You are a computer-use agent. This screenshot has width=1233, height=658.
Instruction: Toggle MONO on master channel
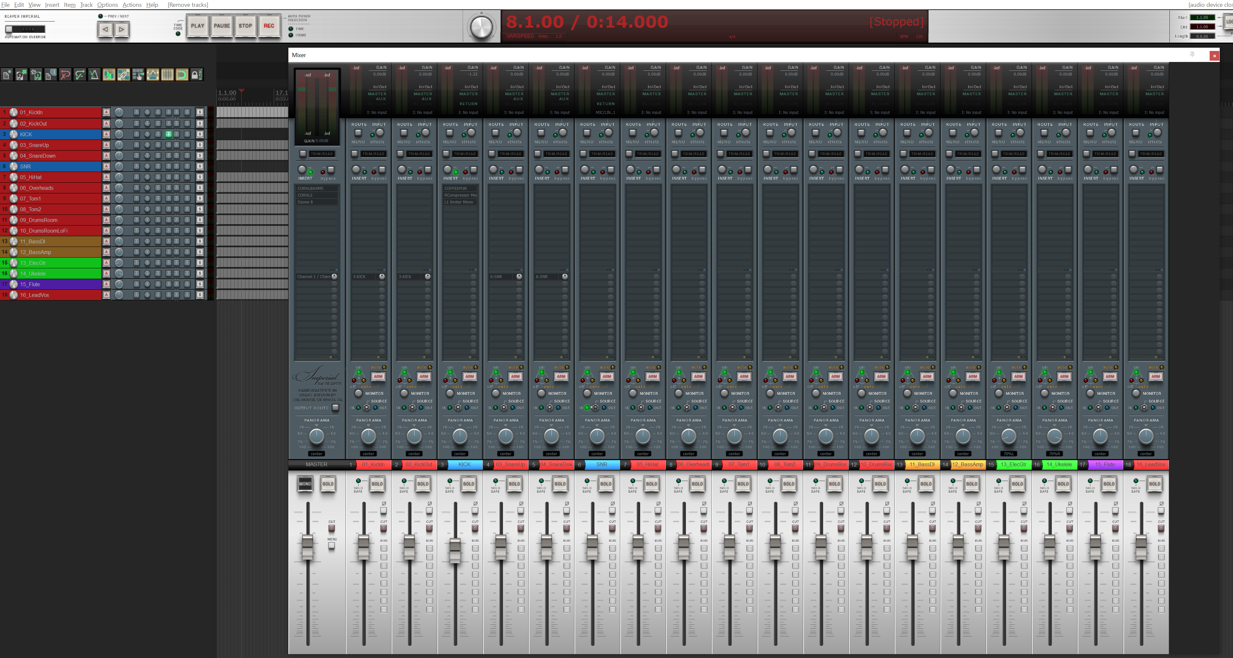305,484
